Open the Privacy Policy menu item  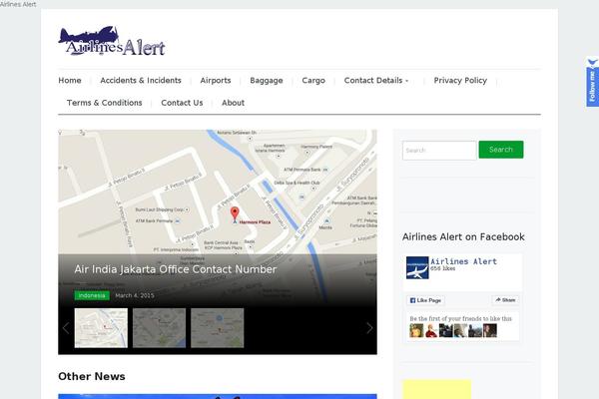460,81
